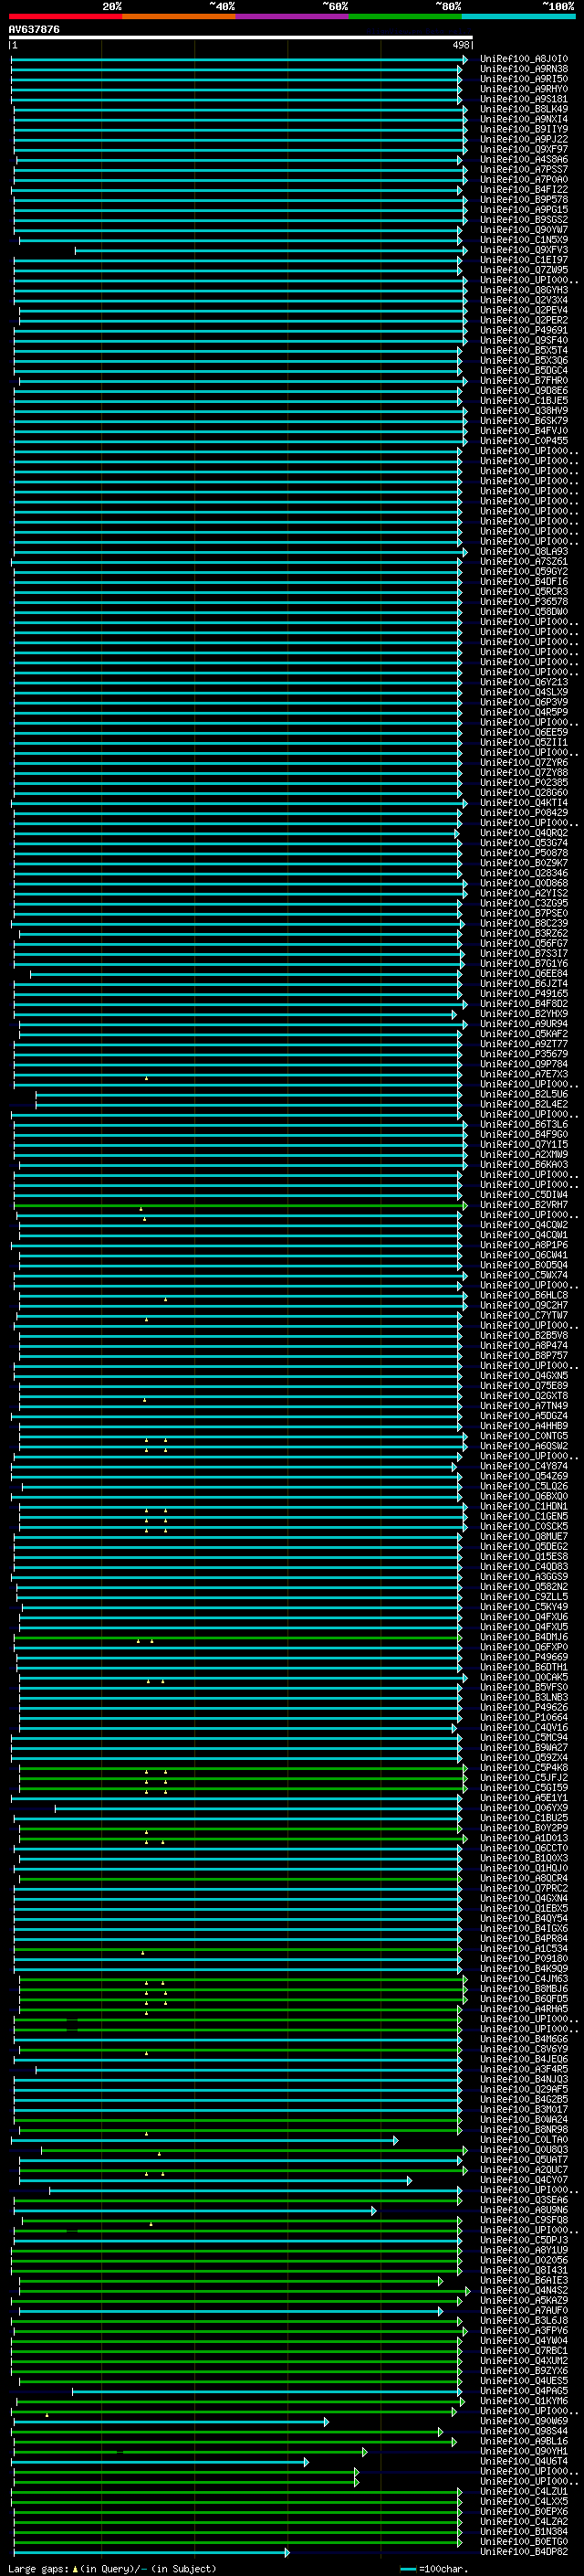Screen dimensions: 584x2576
Task: Open hit UniRef100_A9RN38
Action: click(x=524, y=69)
